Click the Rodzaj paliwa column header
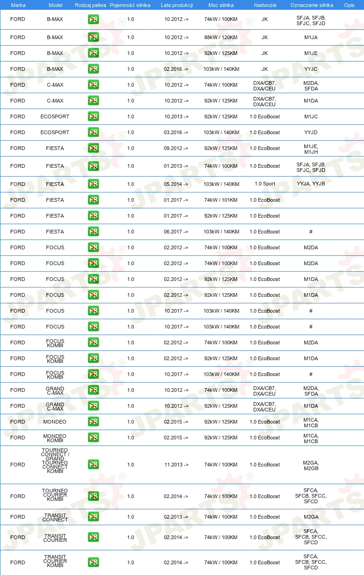Screen dimensions: 364x575 tap(91, 5)
